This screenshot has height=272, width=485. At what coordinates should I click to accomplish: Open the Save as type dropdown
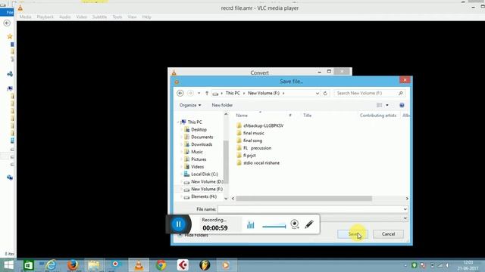tap(405, 218)
